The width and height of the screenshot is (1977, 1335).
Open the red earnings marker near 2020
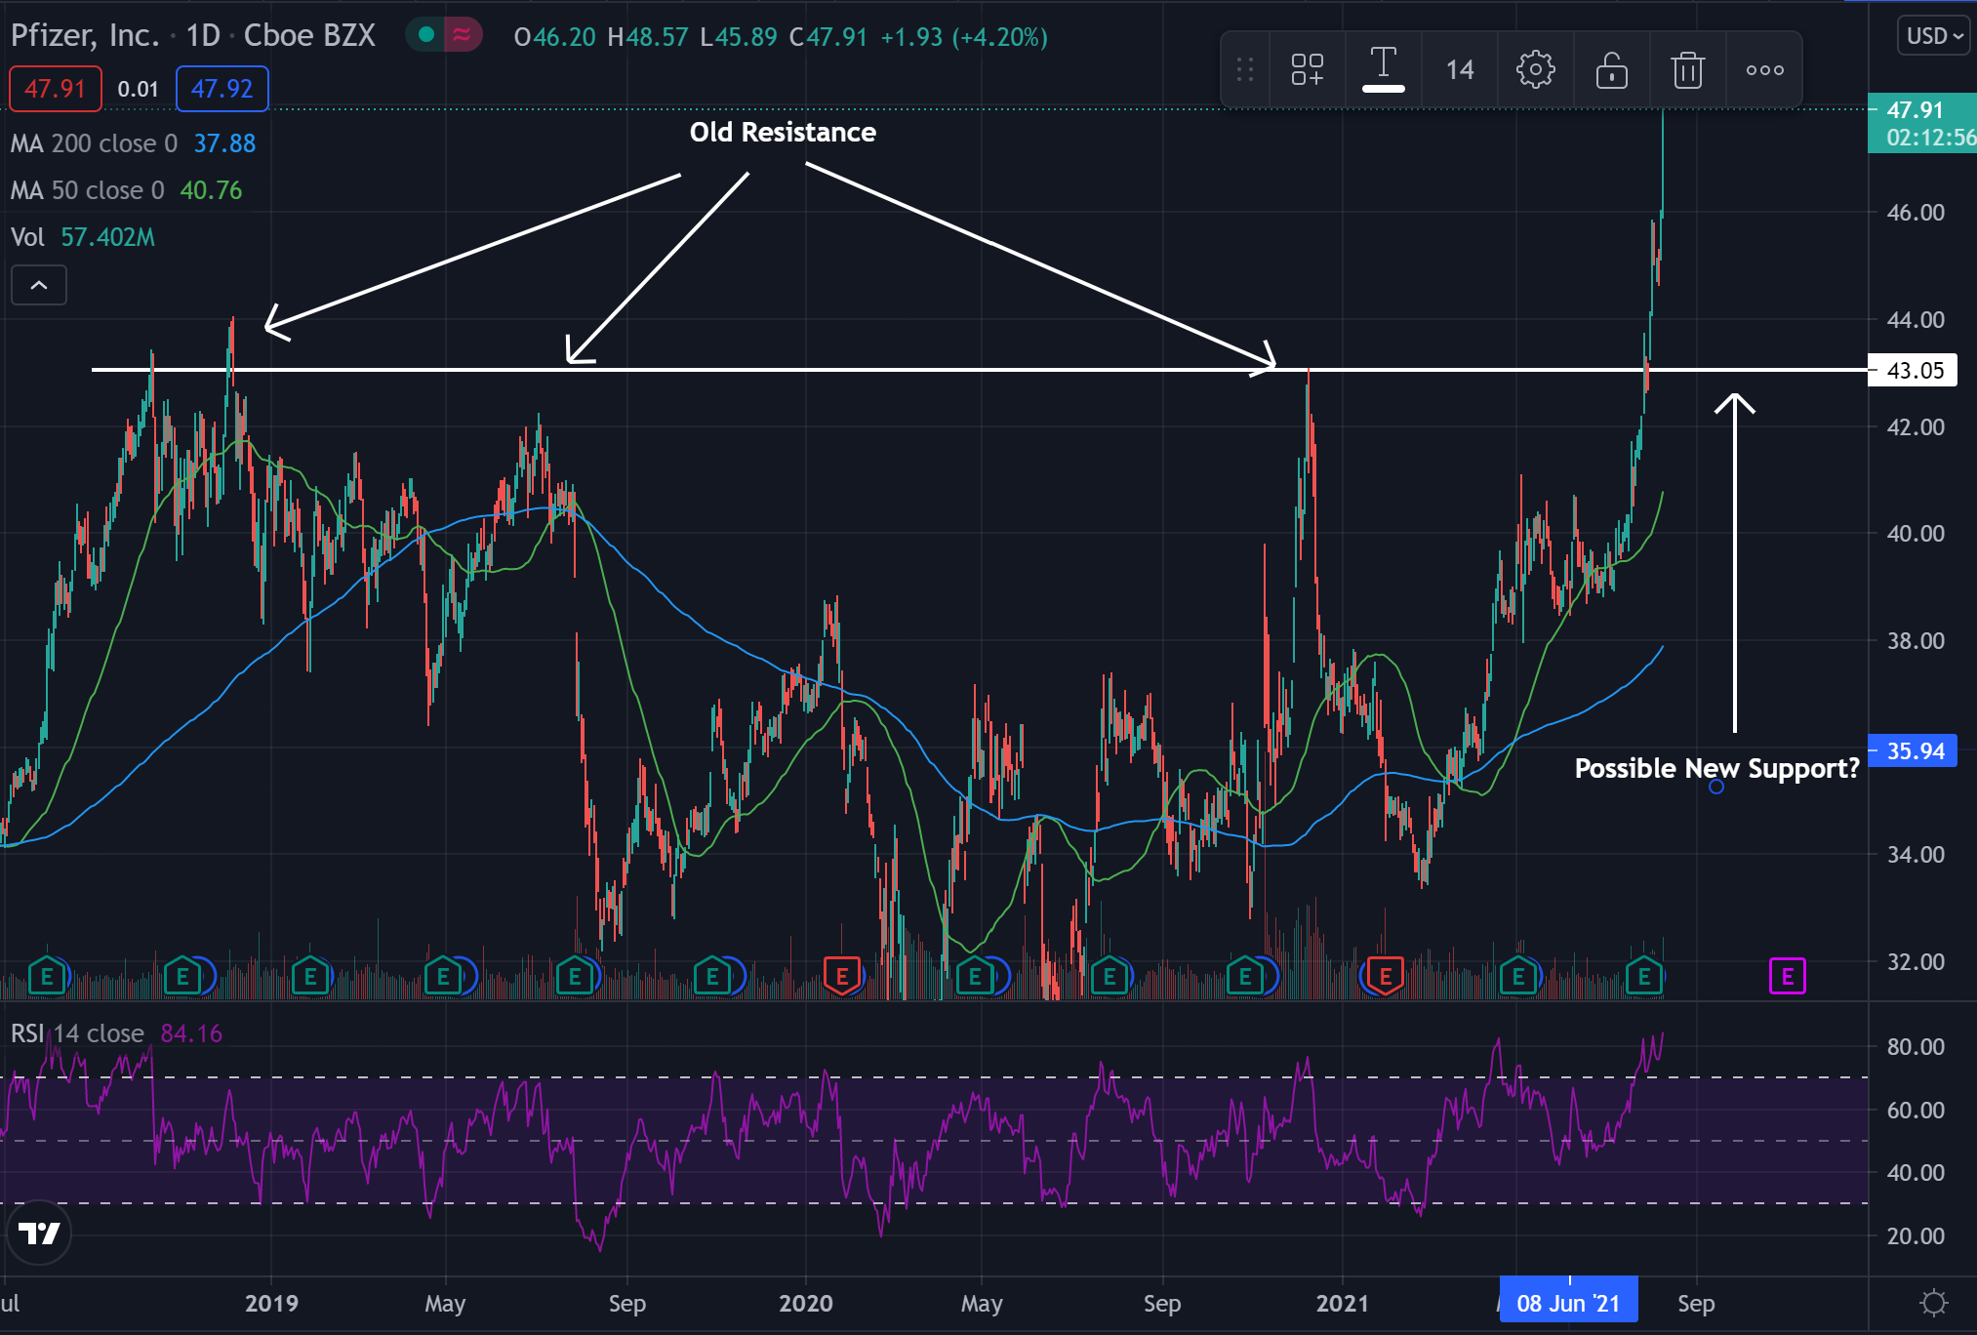tap(842, 976)
